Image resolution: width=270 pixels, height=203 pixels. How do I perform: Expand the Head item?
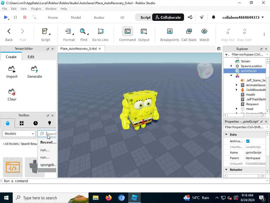click(237, 109)
